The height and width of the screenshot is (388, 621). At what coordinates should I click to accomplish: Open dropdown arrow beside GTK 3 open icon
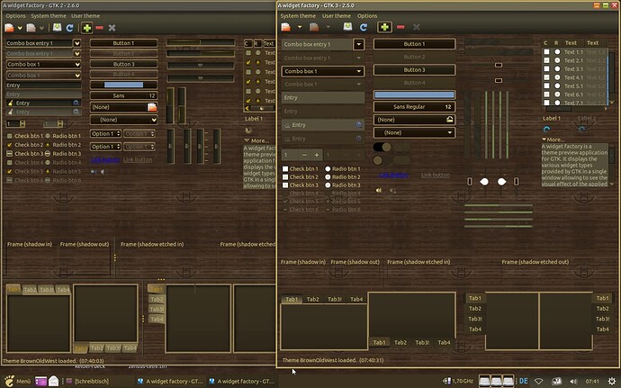pyautogui.click(x=300, y=27)
